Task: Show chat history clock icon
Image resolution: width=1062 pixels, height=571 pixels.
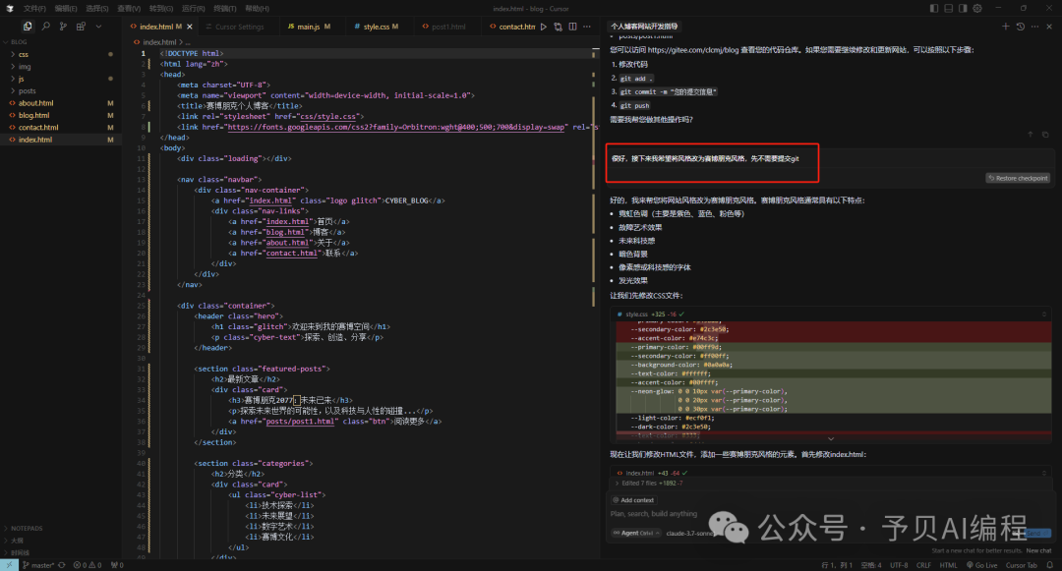Action: coord(1021,27)
